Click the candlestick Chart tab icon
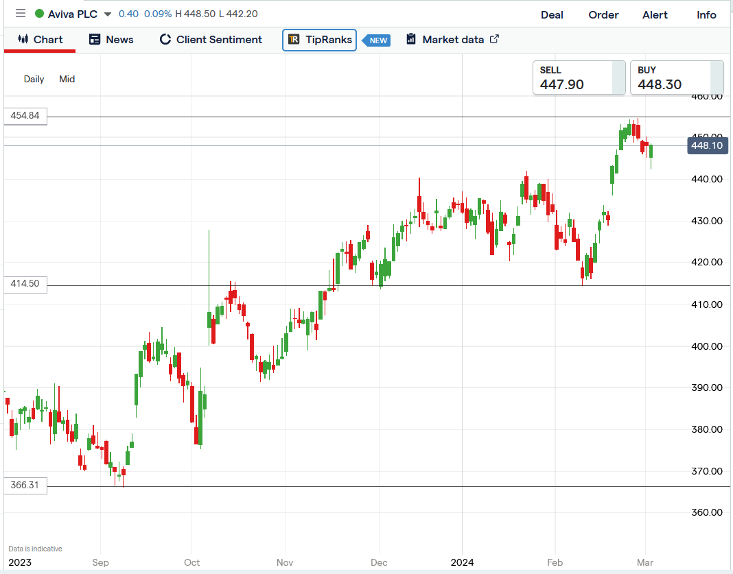Image resolution: width=733 pixels, height=574 pixels. point(23,39)
